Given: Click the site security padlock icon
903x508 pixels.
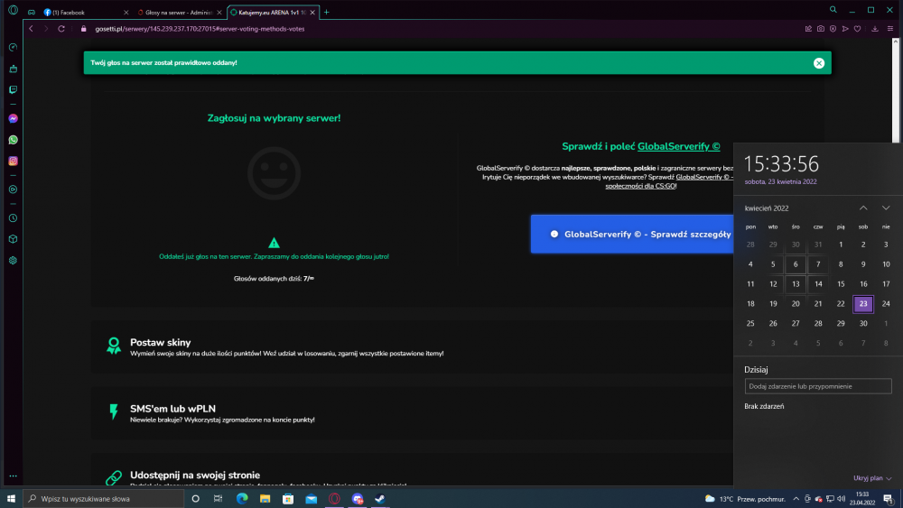Looking at the screenshot, I should (x=83, y=29).
